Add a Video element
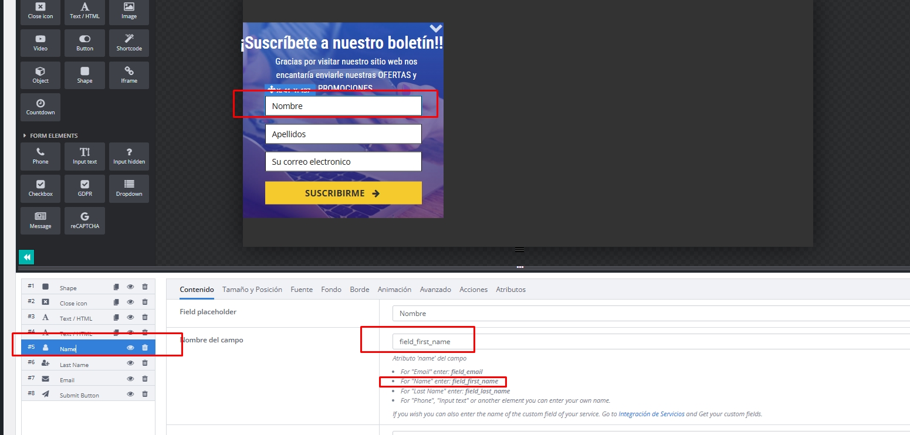Viewport: 910px width, 435px height. (x=40, y=43)
